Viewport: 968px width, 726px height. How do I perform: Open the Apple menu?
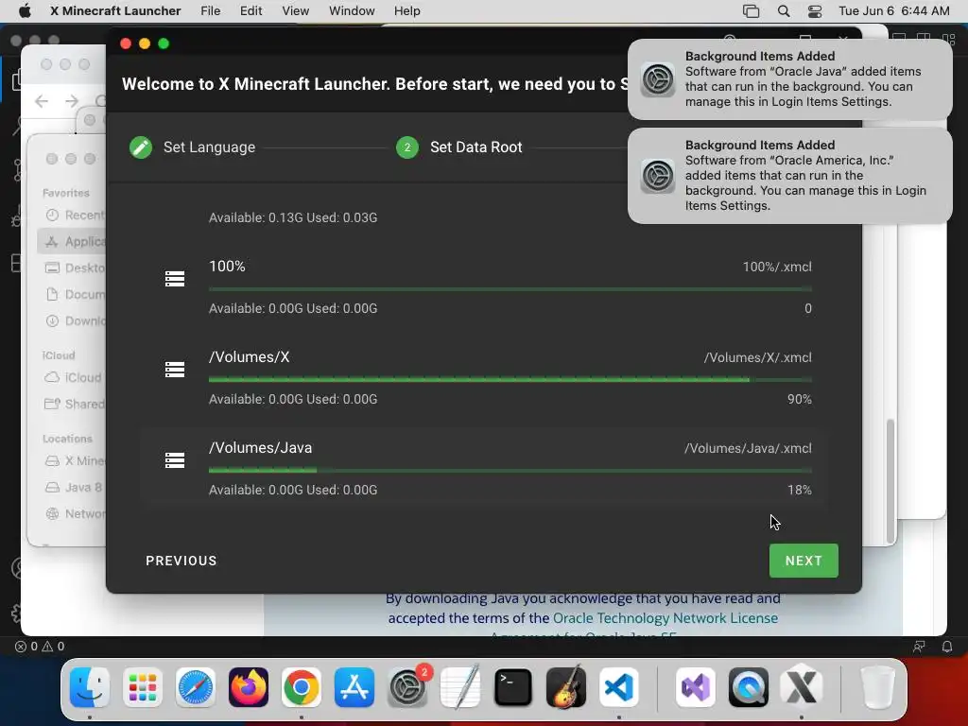[25, 11]
